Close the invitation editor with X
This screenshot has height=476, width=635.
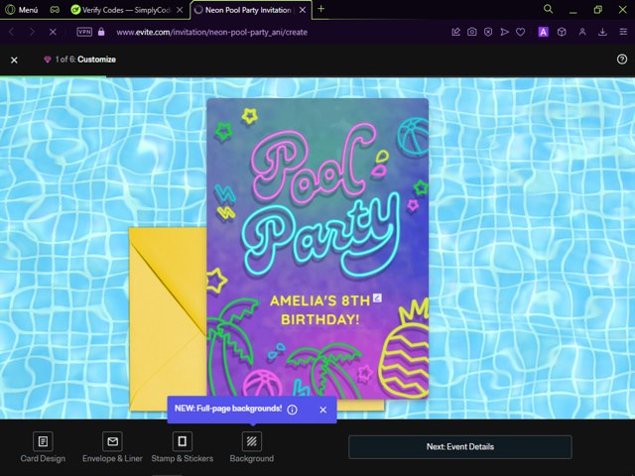click(14, 59)
